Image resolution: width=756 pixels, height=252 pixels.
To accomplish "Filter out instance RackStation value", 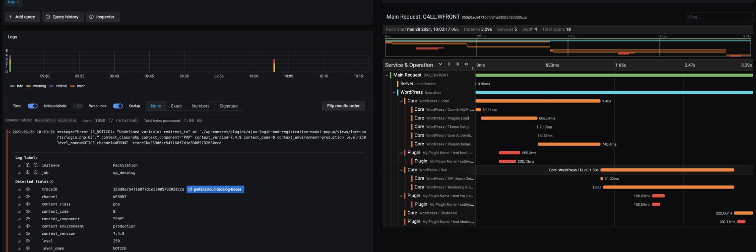I will click(35, 165).
